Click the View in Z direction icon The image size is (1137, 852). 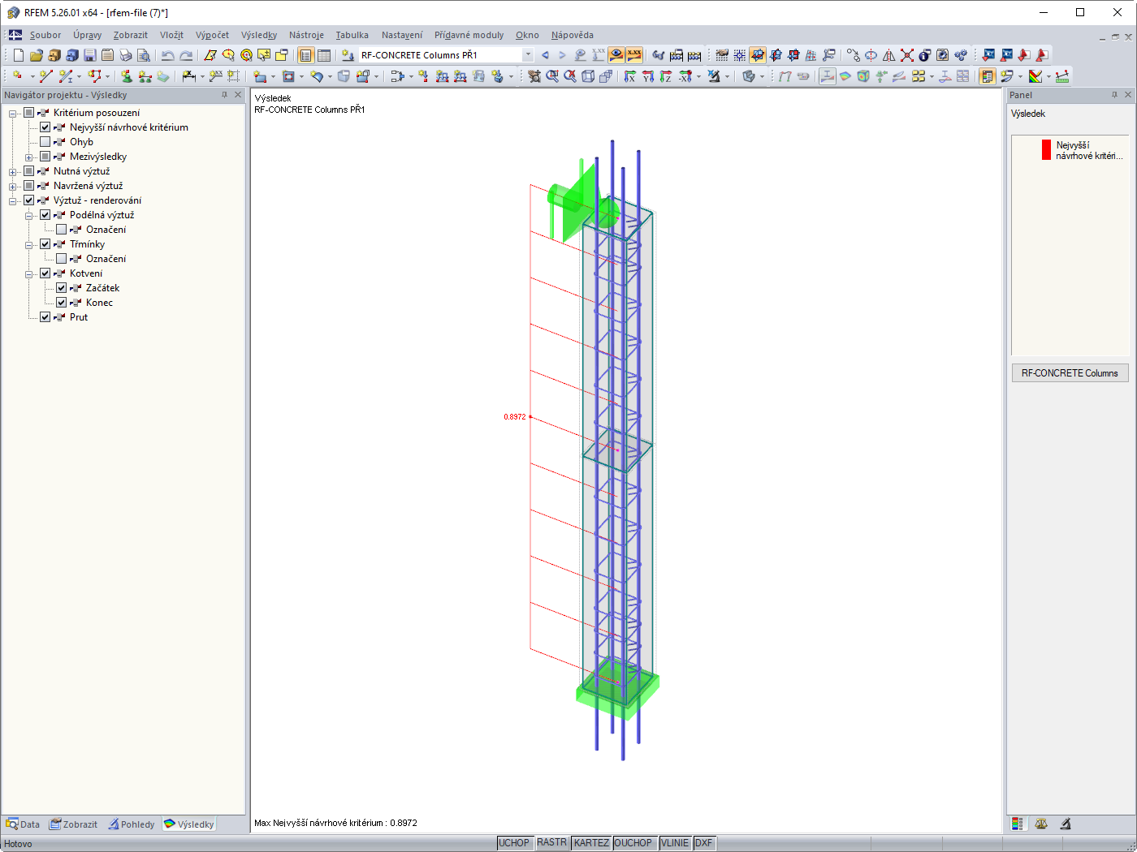coord(665,76)
